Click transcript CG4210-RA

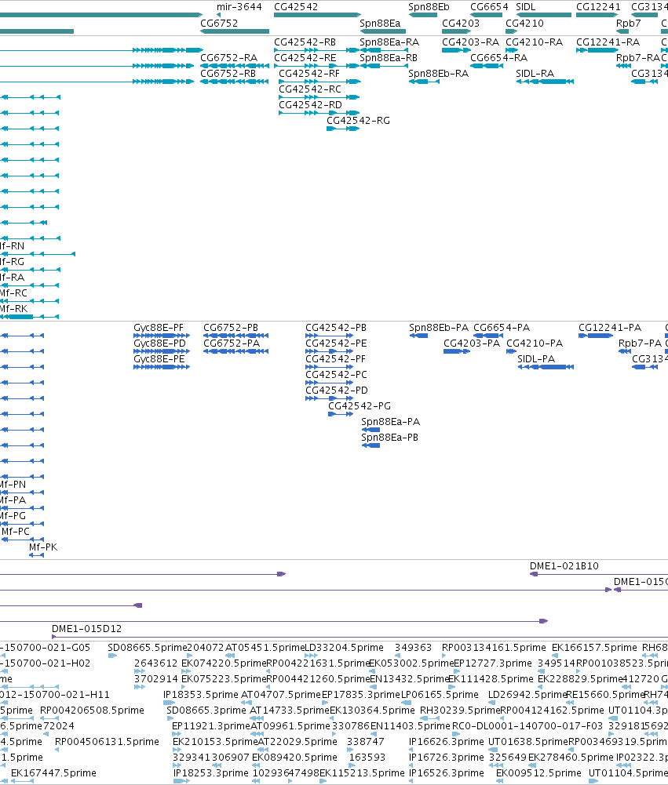[512, 50]
